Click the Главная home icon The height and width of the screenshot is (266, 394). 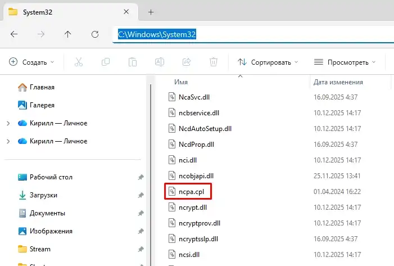22,87
